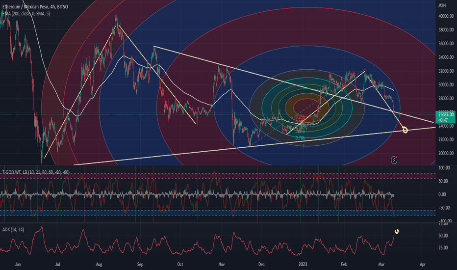Click the 20000.00 price axis label
This screenshot has height=270, width=457.
(x=446, y=153)
